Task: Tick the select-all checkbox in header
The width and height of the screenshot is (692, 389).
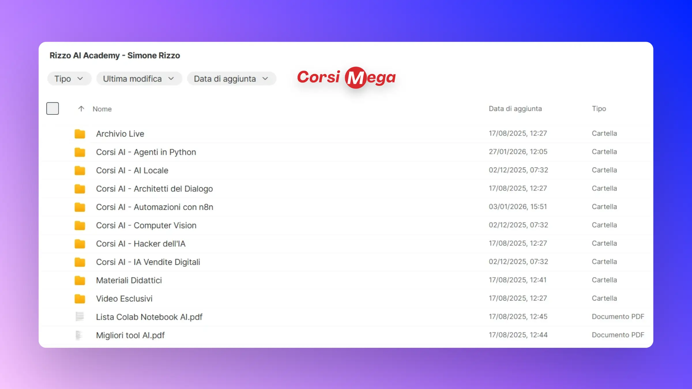Action: click(x=52, y=108)
